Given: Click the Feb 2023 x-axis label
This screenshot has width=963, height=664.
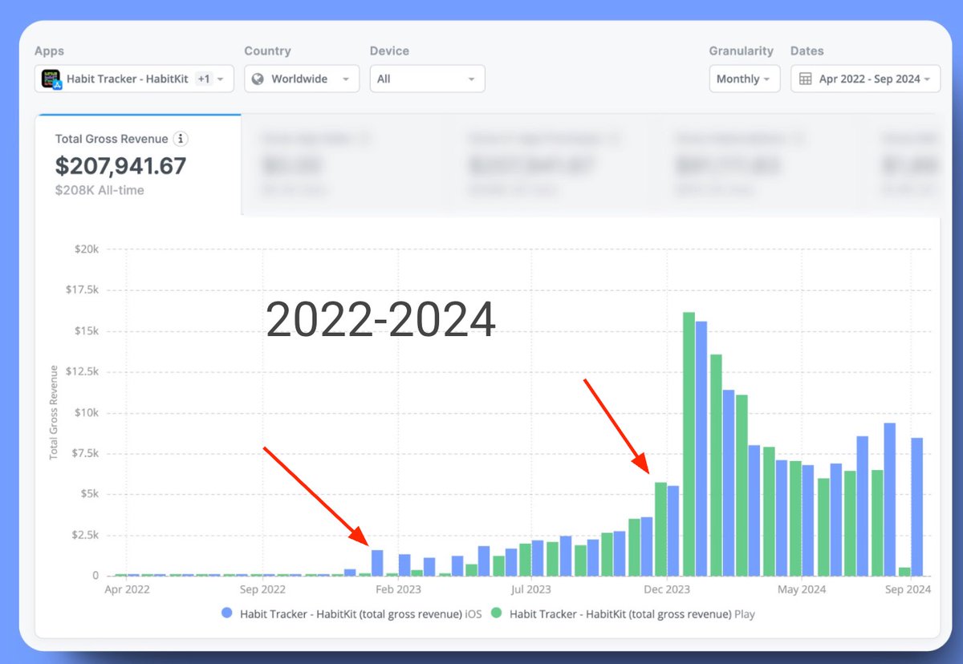Looking at the screenshot, I should coord(398,589).
